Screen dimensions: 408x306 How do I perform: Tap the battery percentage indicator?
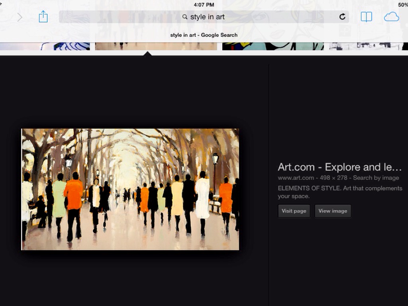[x=402, y=5]
